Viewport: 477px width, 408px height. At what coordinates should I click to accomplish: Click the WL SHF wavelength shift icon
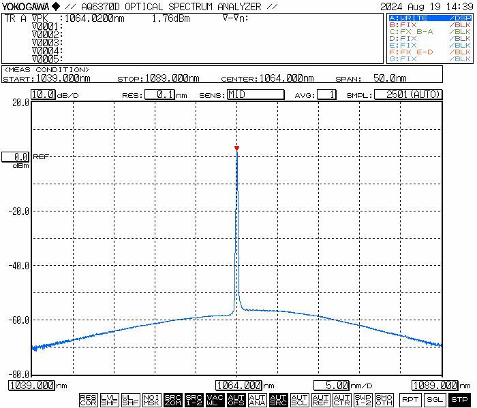coord(130,400)
